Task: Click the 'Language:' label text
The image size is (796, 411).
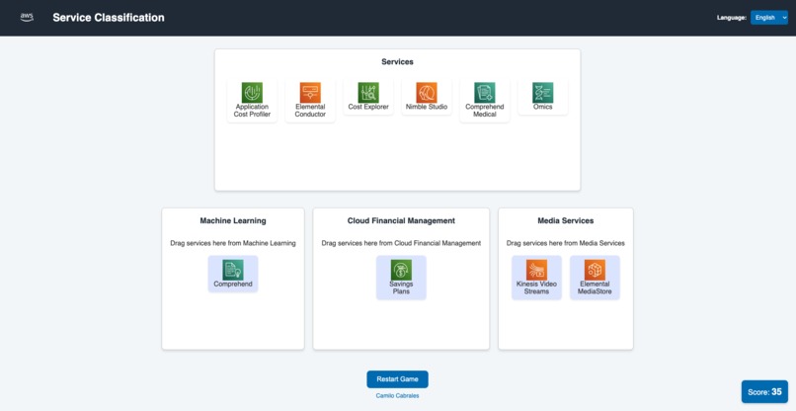Action: click(x=732, y=18)
